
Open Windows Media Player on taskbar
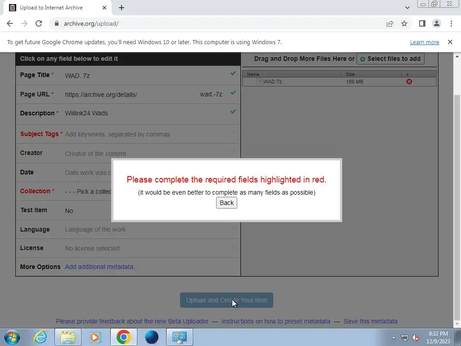(x=95, y=337)
